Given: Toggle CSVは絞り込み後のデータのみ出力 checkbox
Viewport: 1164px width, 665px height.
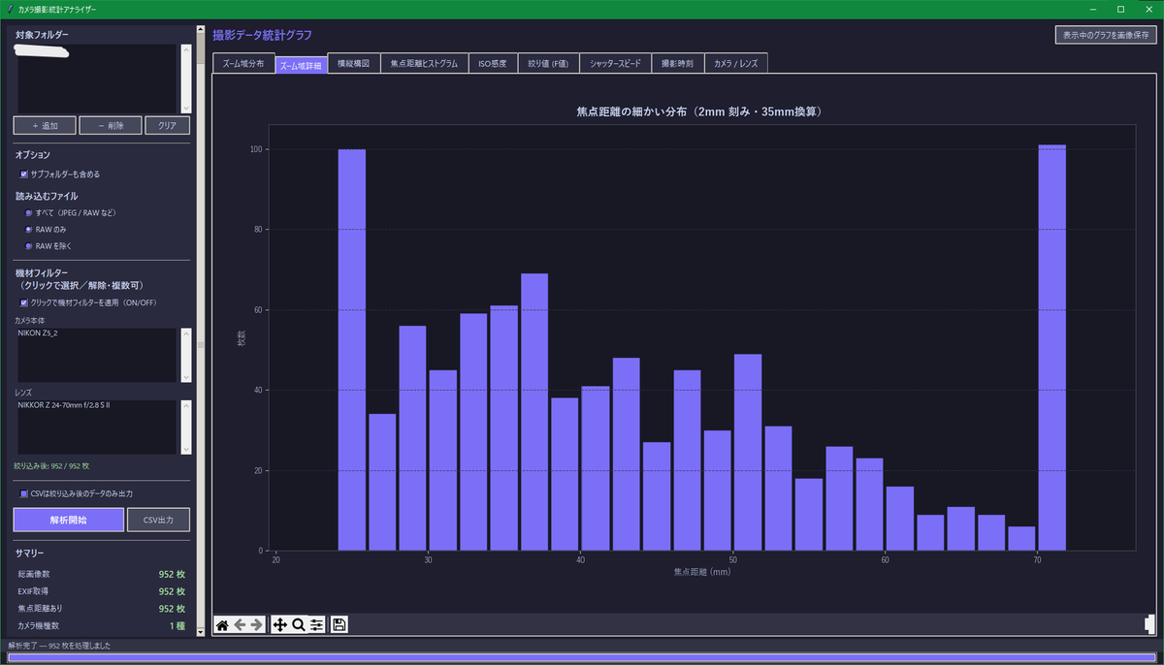Looking at the screenshot, I should click(x=24, y=493).
